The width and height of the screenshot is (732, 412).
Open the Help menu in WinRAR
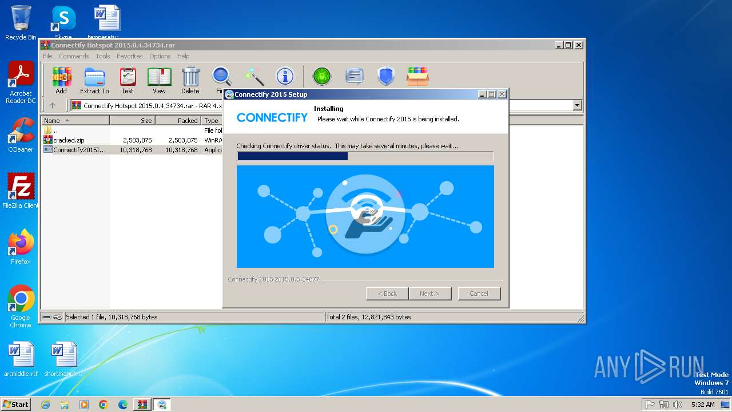tap(183, 56)
